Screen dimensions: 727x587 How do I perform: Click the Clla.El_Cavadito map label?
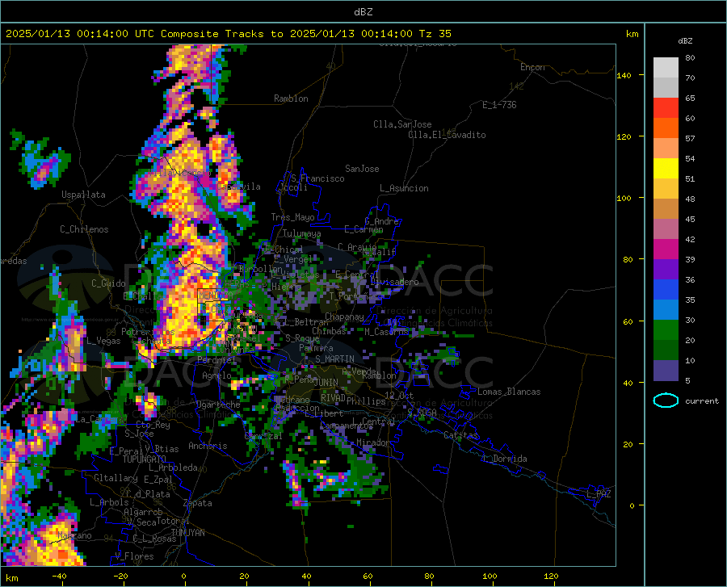coord(447,135)
